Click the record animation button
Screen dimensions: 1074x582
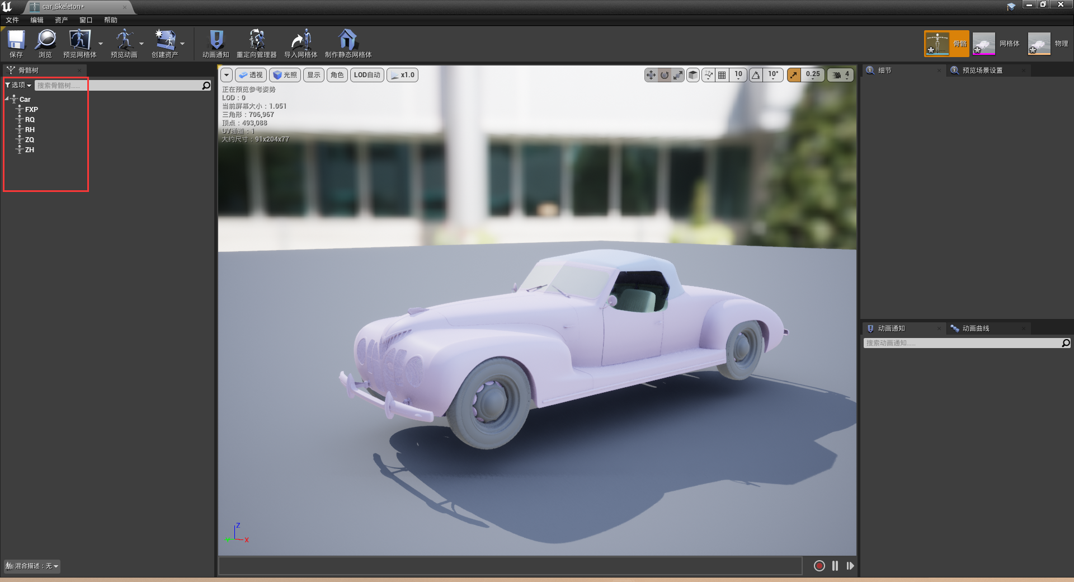(819, 566)
